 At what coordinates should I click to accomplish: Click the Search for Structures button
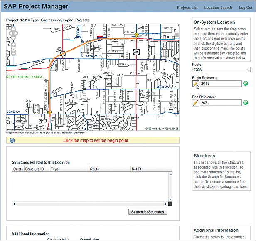148,212
